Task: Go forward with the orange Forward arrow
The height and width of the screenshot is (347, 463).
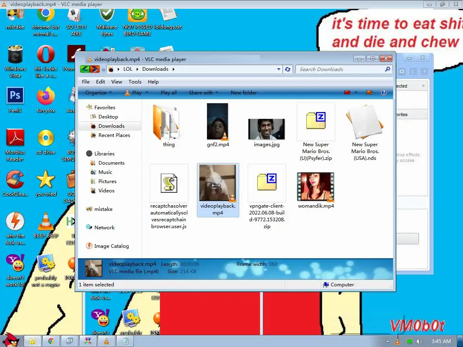Action: [95, 69]
